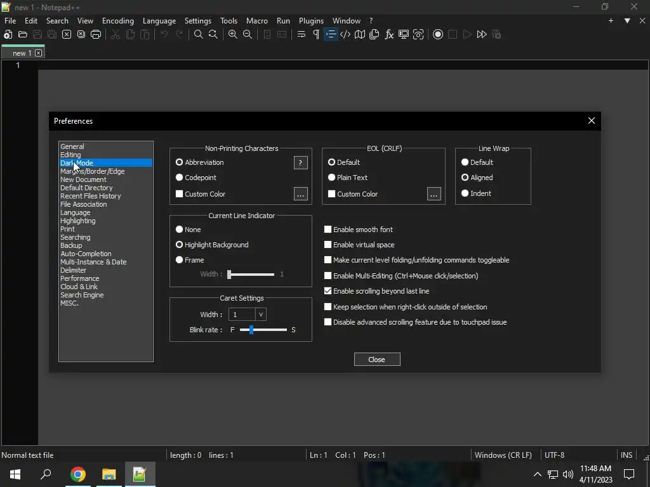
Task: Select MISC. in preferences list
Action: [x=69, y=303]
